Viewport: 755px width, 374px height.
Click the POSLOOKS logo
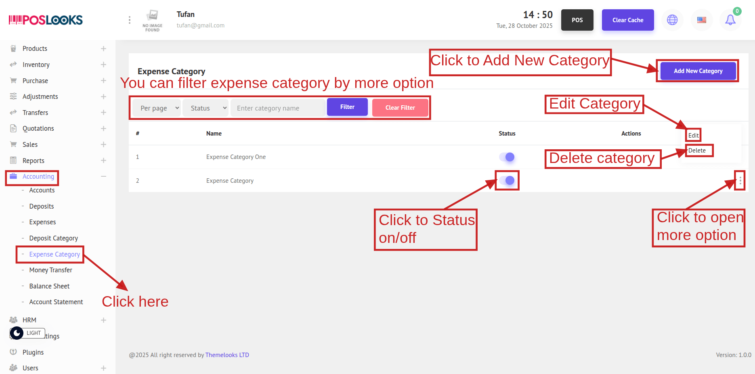(46, 20)
